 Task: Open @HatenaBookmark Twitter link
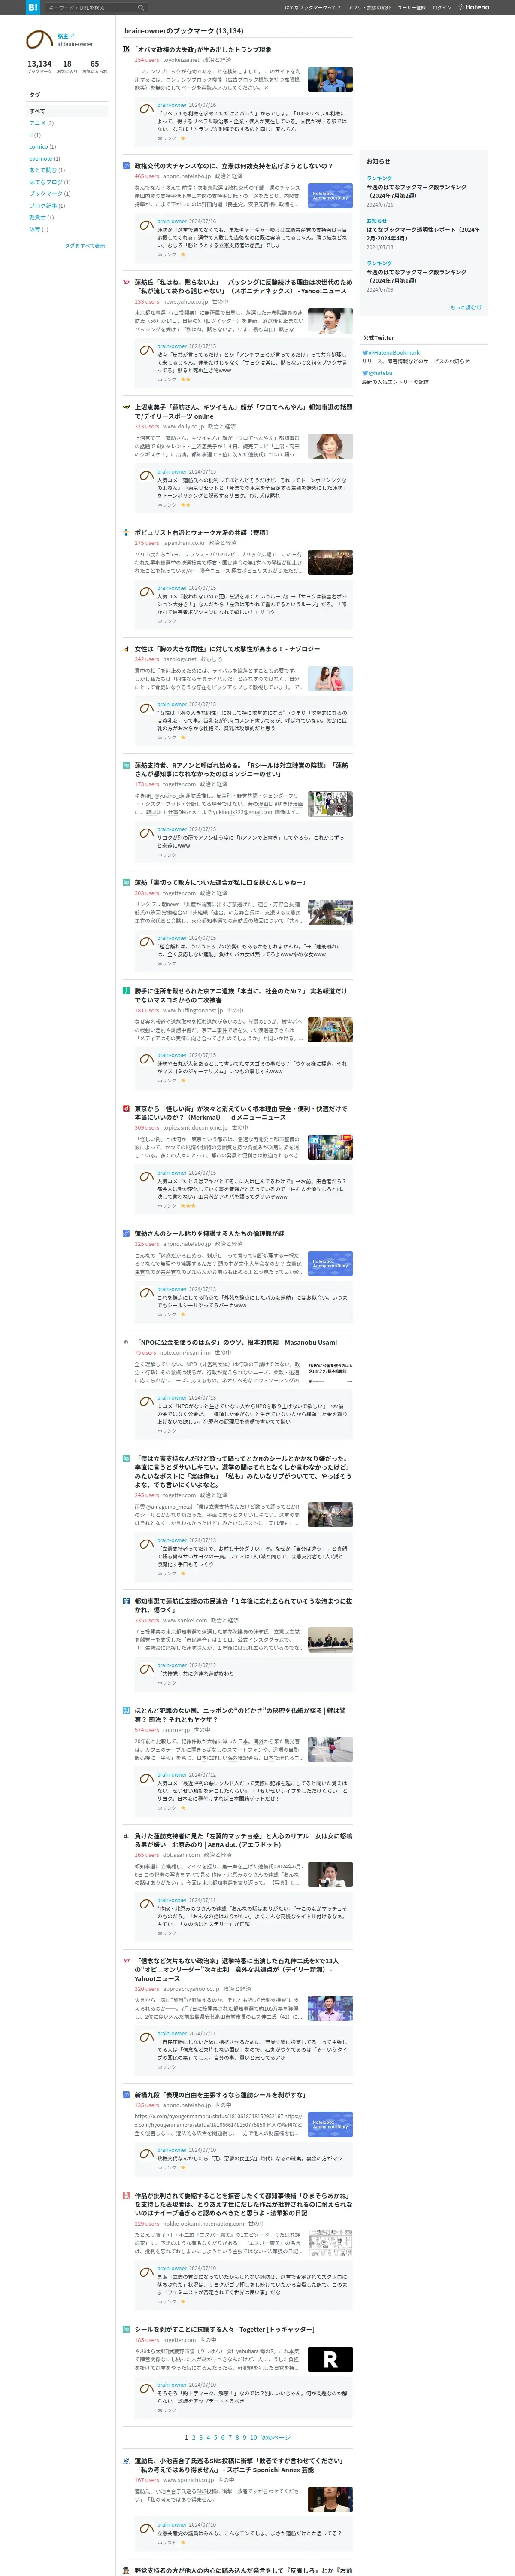(394, 353)
